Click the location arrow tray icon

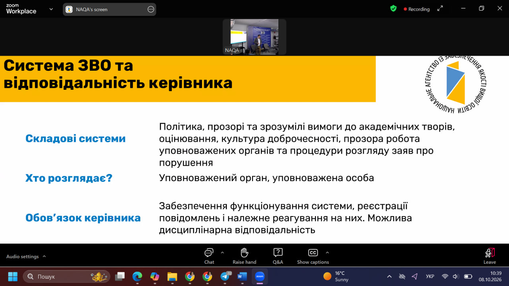coord(415,276)
